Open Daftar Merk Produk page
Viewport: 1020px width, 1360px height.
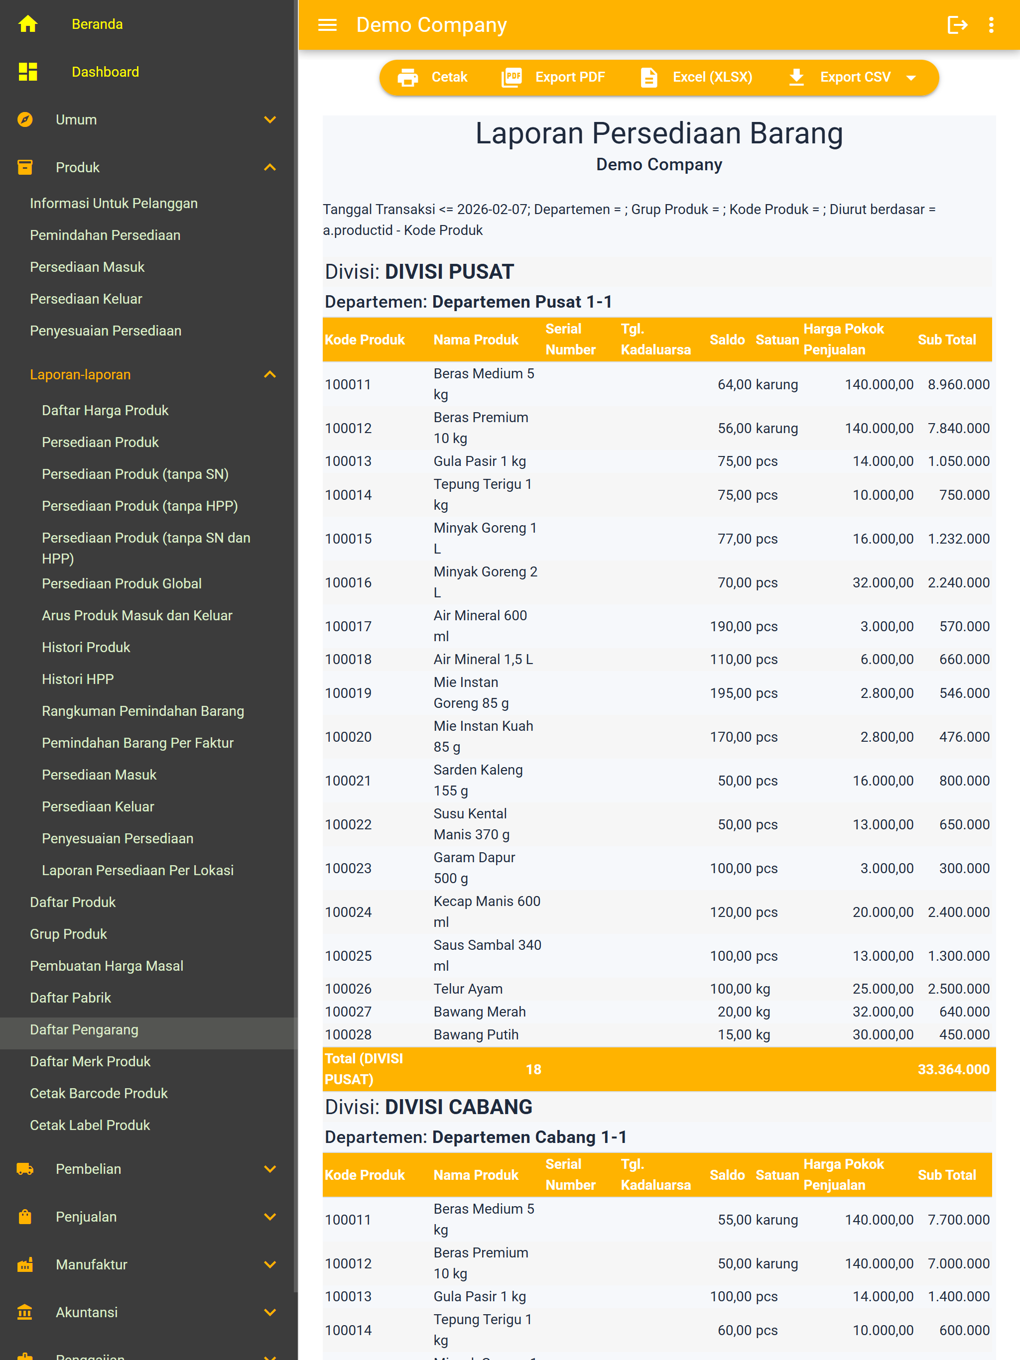[91, 1062]
